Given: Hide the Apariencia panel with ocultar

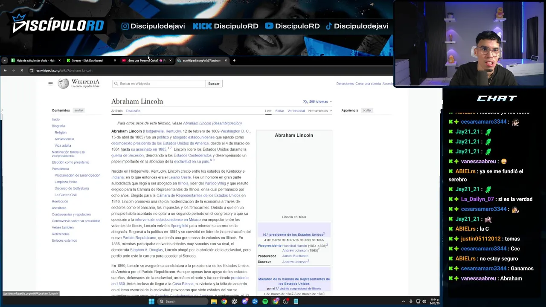Looking at the screenshot, I should click(x=367, y=110).
